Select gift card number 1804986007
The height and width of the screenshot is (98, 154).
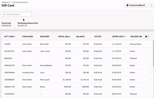(x=9, y=80)
